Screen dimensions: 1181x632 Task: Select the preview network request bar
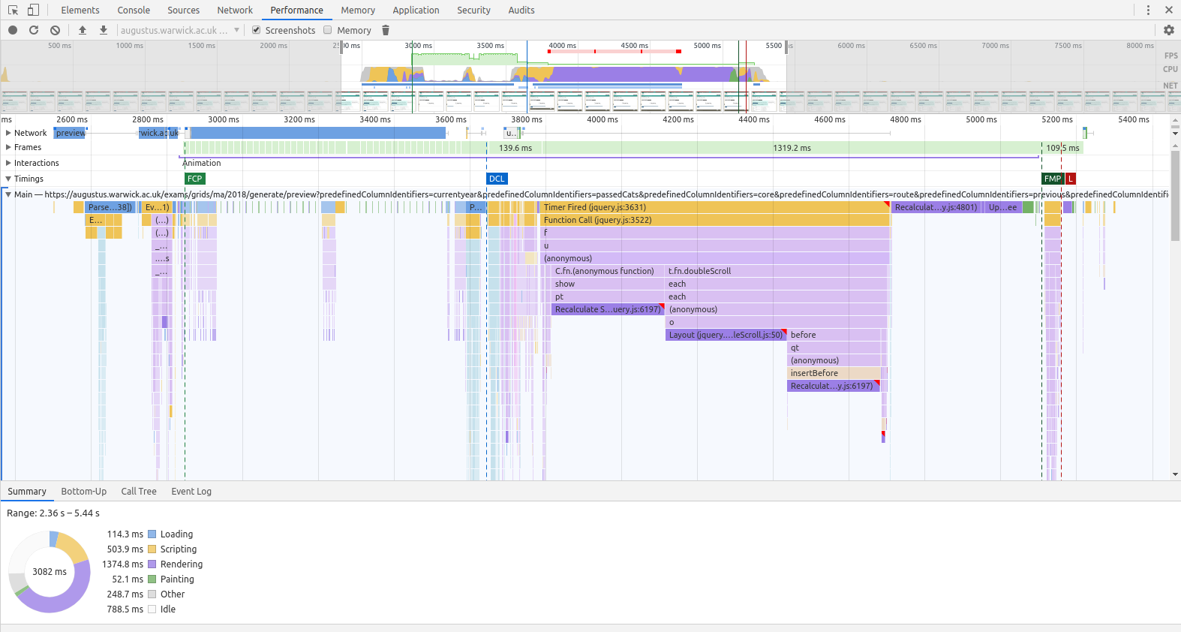tap(70, 133)
